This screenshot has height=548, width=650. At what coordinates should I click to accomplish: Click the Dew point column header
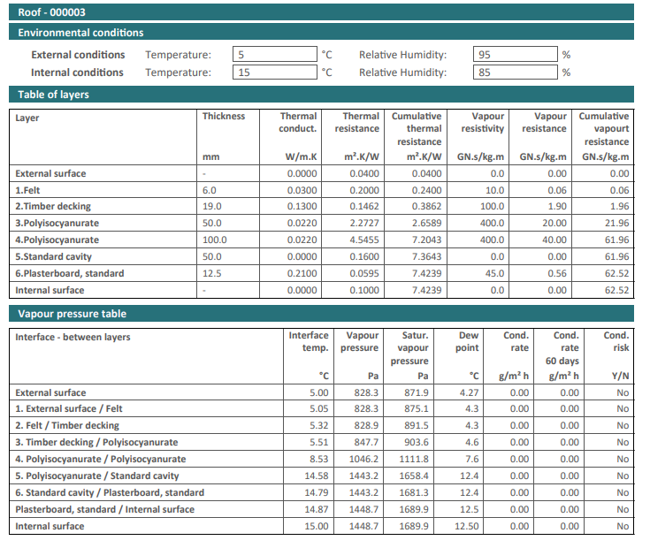click(469, 342)
